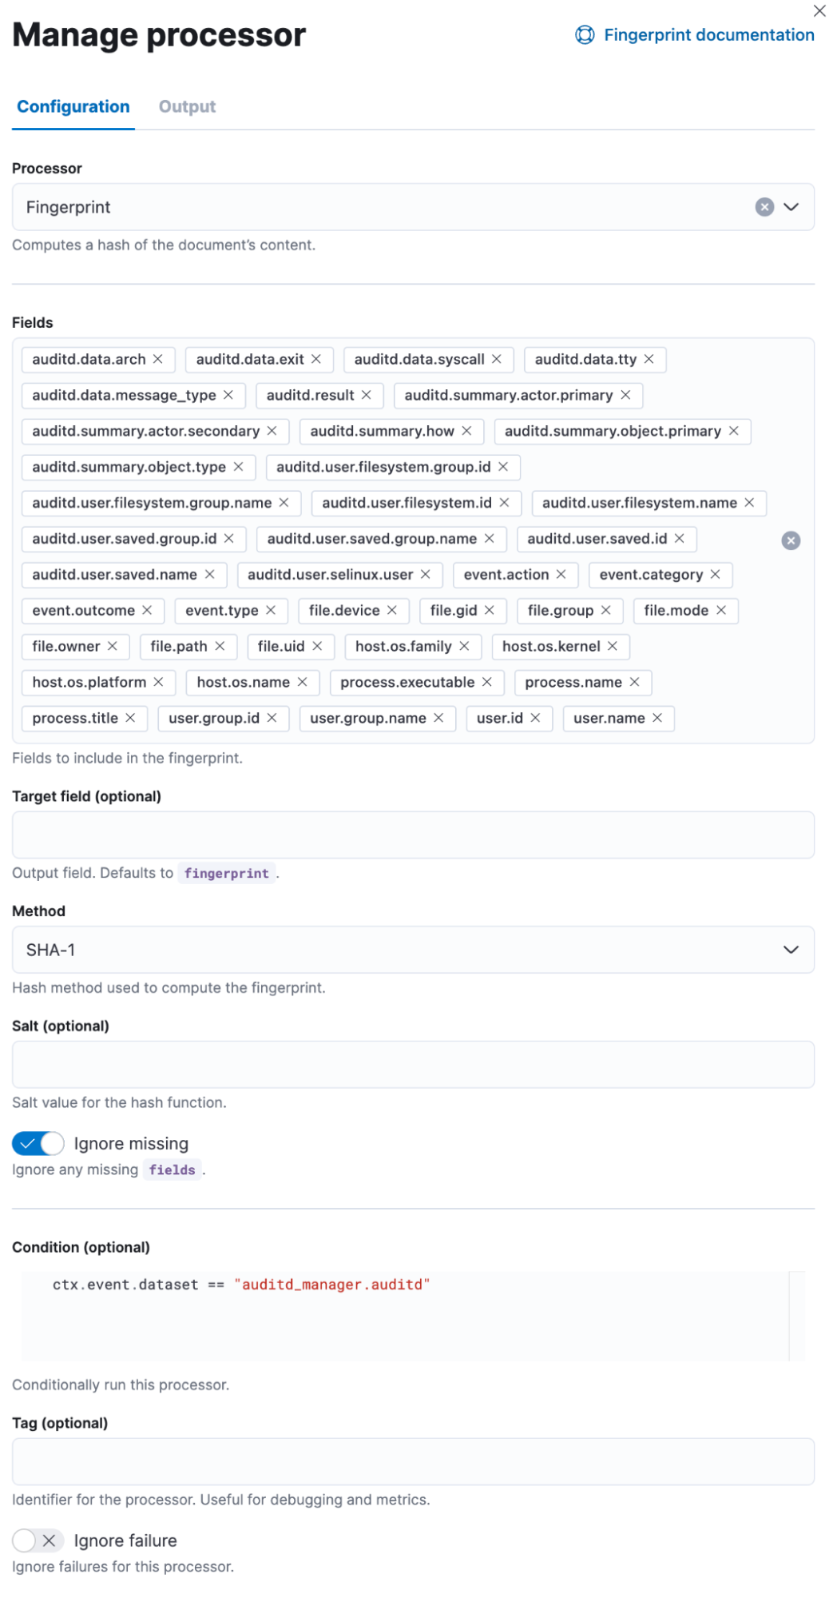Close the Manage processor flyout
The image size is (833, 1598).
pos(819,11)
